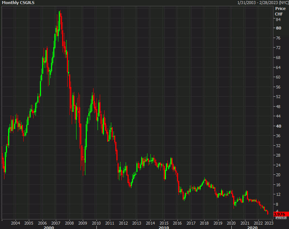Screen dimensions: 289x229
Task: Click the 2015 year label on time axis
Action: pyautogui.click(x=164, y=223)
